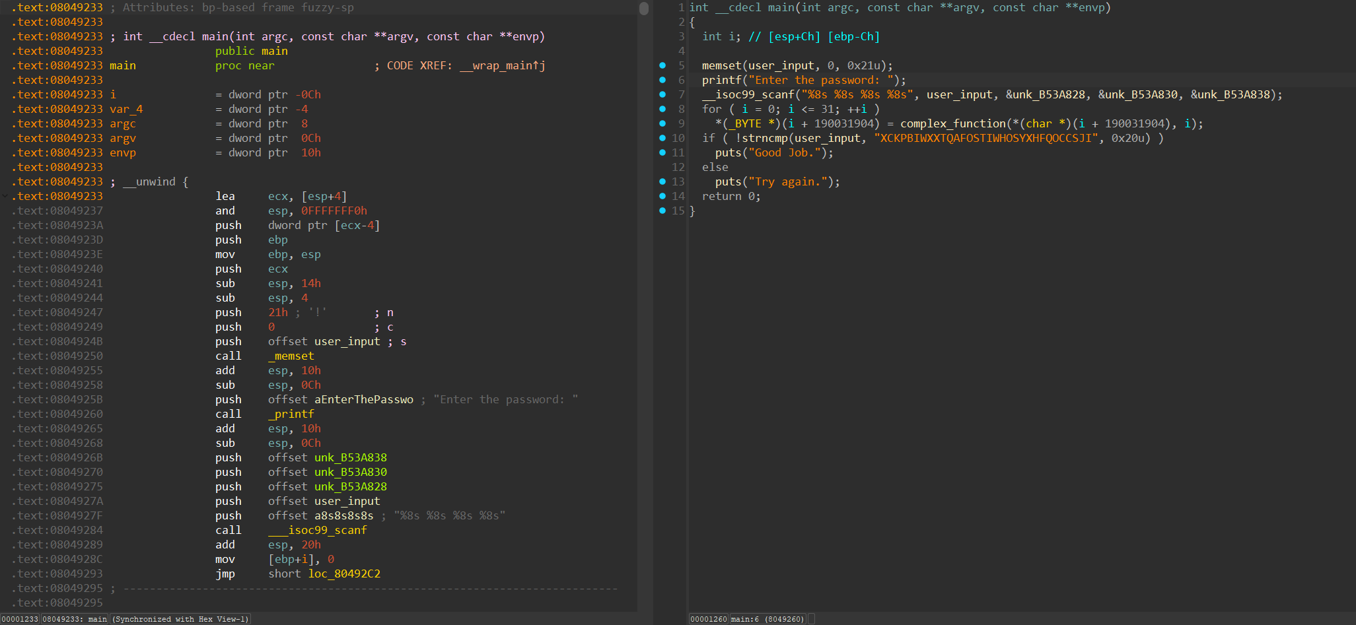Screen dimensions: 1356x625
Task: Toggle breakpoint dot on the printf pseudocode line
Action: (x=662, y=80)
